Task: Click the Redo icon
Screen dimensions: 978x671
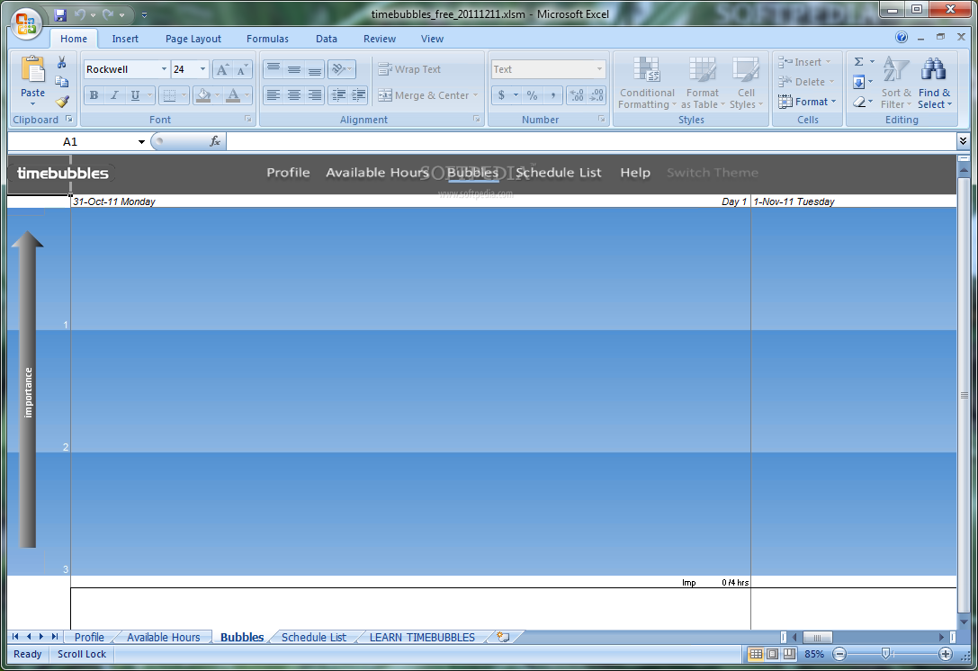Action: (108, 14)
